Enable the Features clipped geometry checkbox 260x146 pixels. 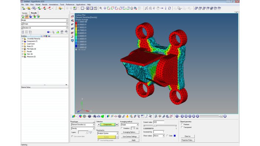[x=182, y=125]
